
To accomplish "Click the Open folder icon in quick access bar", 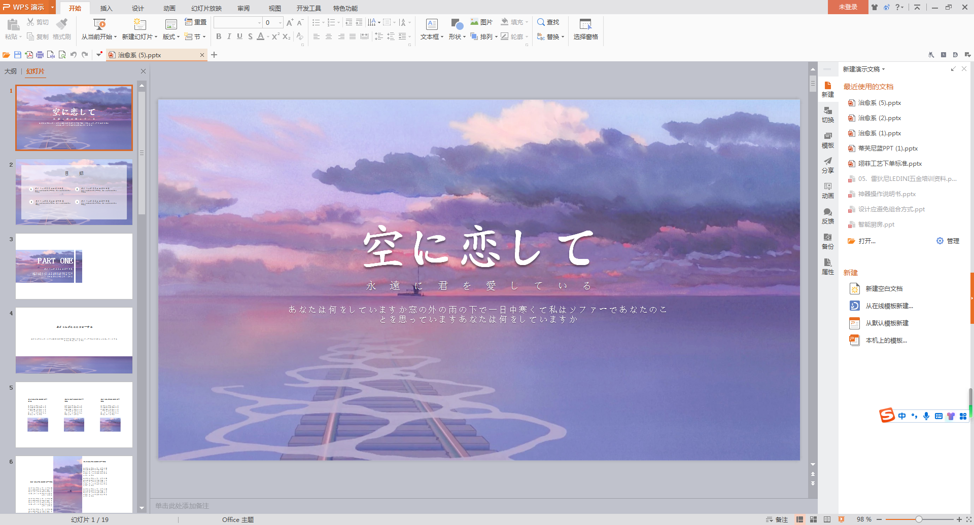I will [7, 55].
